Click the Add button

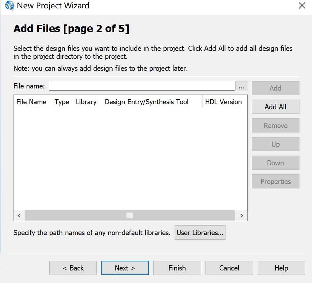[275, 88]
